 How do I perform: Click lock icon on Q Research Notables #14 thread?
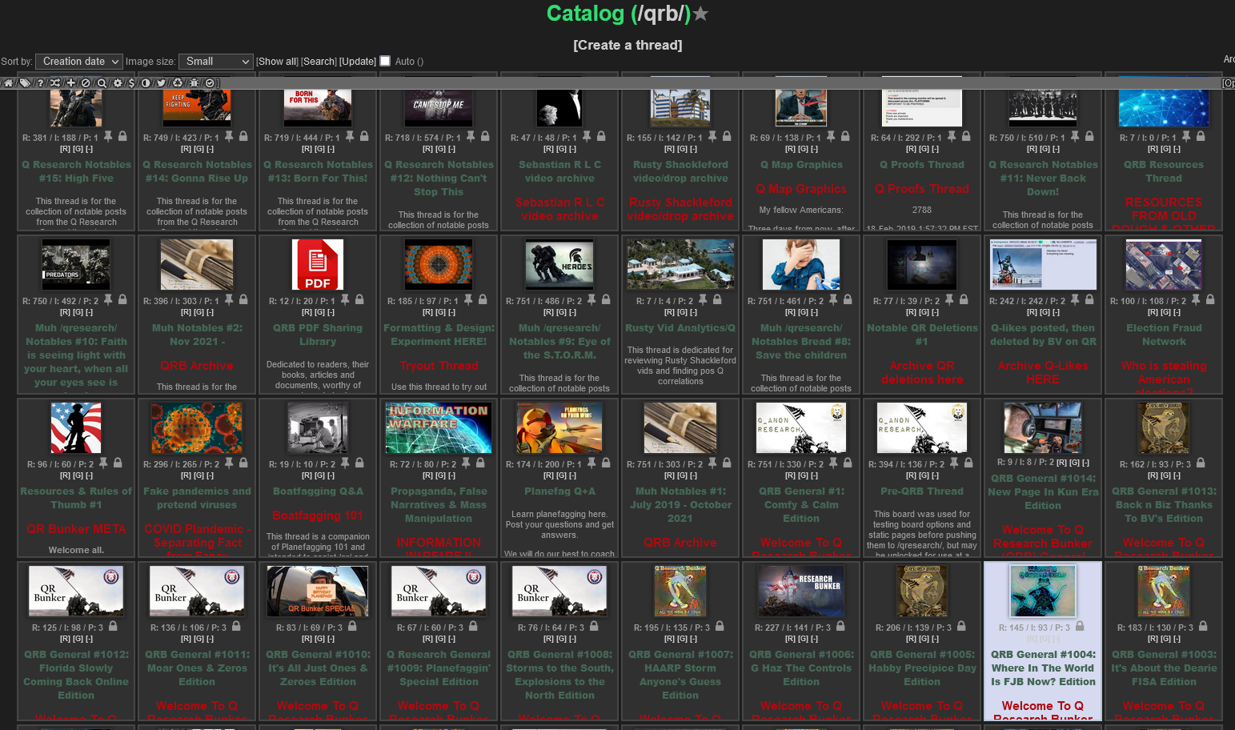click(x=243, y=137)
